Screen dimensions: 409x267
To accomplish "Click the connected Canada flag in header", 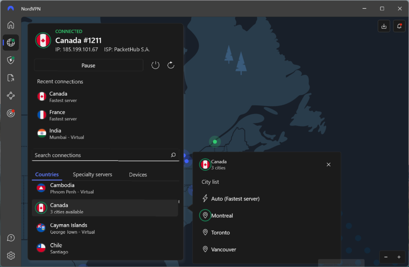I will pos(43,40).
